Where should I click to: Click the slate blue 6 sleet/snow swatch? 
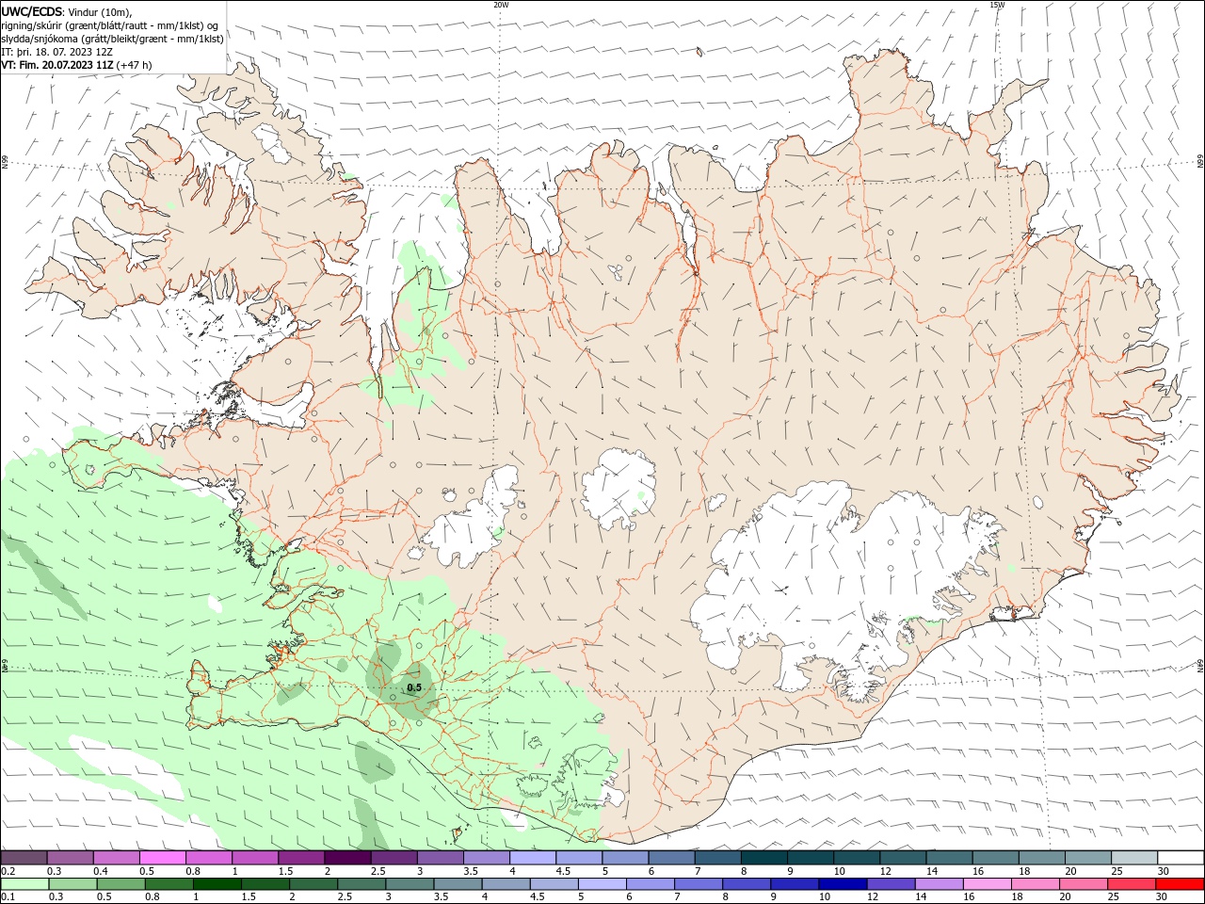coord(671,858)
